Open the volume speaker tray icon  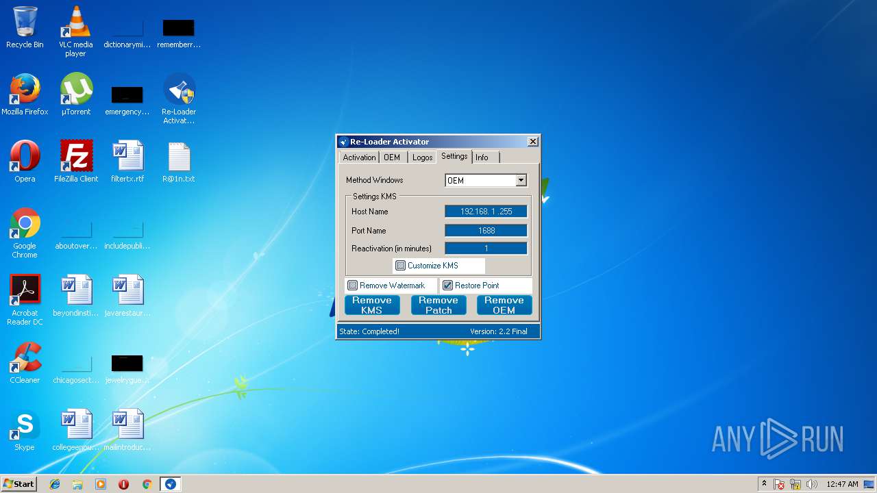click(x=812, y=484)
